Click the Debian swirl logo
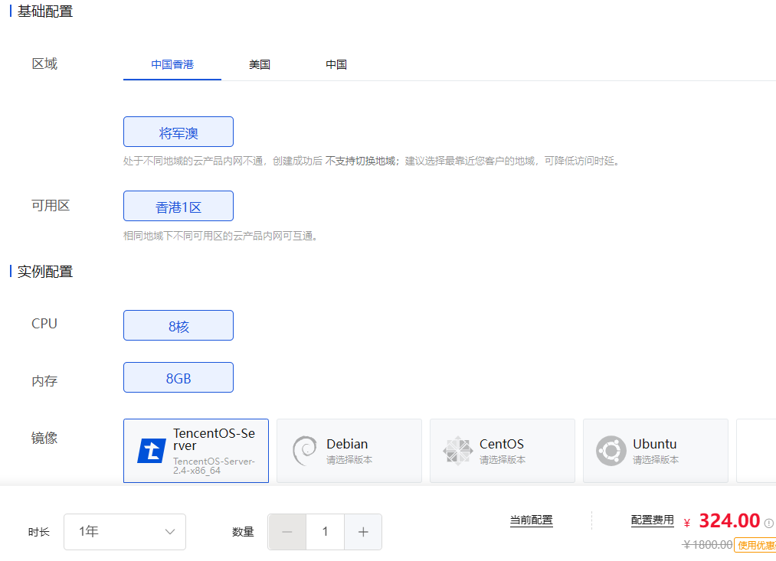 click(304, 450)
